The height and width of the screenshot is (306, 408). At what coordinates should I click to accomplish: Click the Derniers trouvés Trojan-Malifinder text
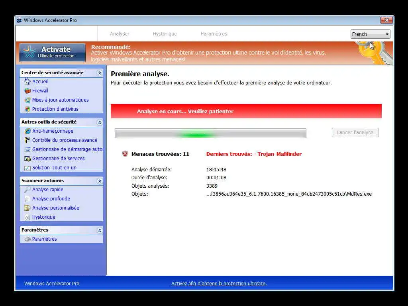tap(254, 154)
